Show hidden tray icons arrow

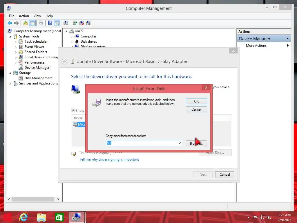click(x=249, y=217)
